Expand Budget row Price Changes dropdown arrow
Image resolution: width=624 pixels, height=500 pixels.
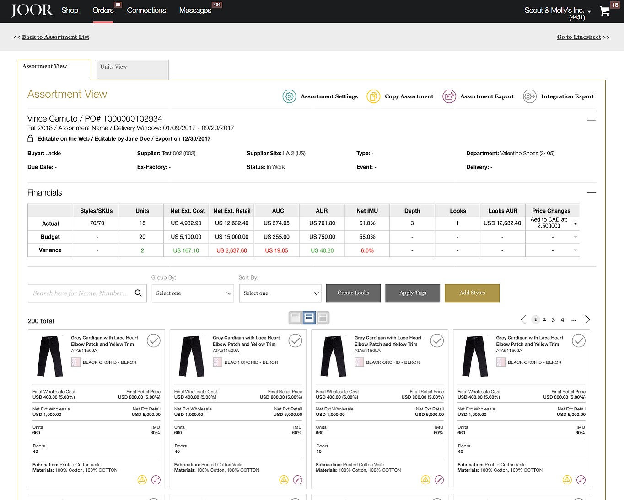(x=576, y=237)
